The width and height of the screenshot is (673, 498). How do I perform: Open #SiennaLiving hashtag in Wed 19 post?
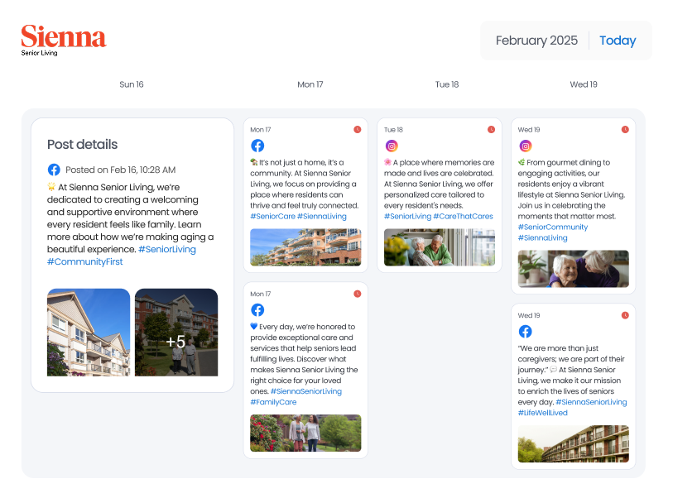(542, 237)
